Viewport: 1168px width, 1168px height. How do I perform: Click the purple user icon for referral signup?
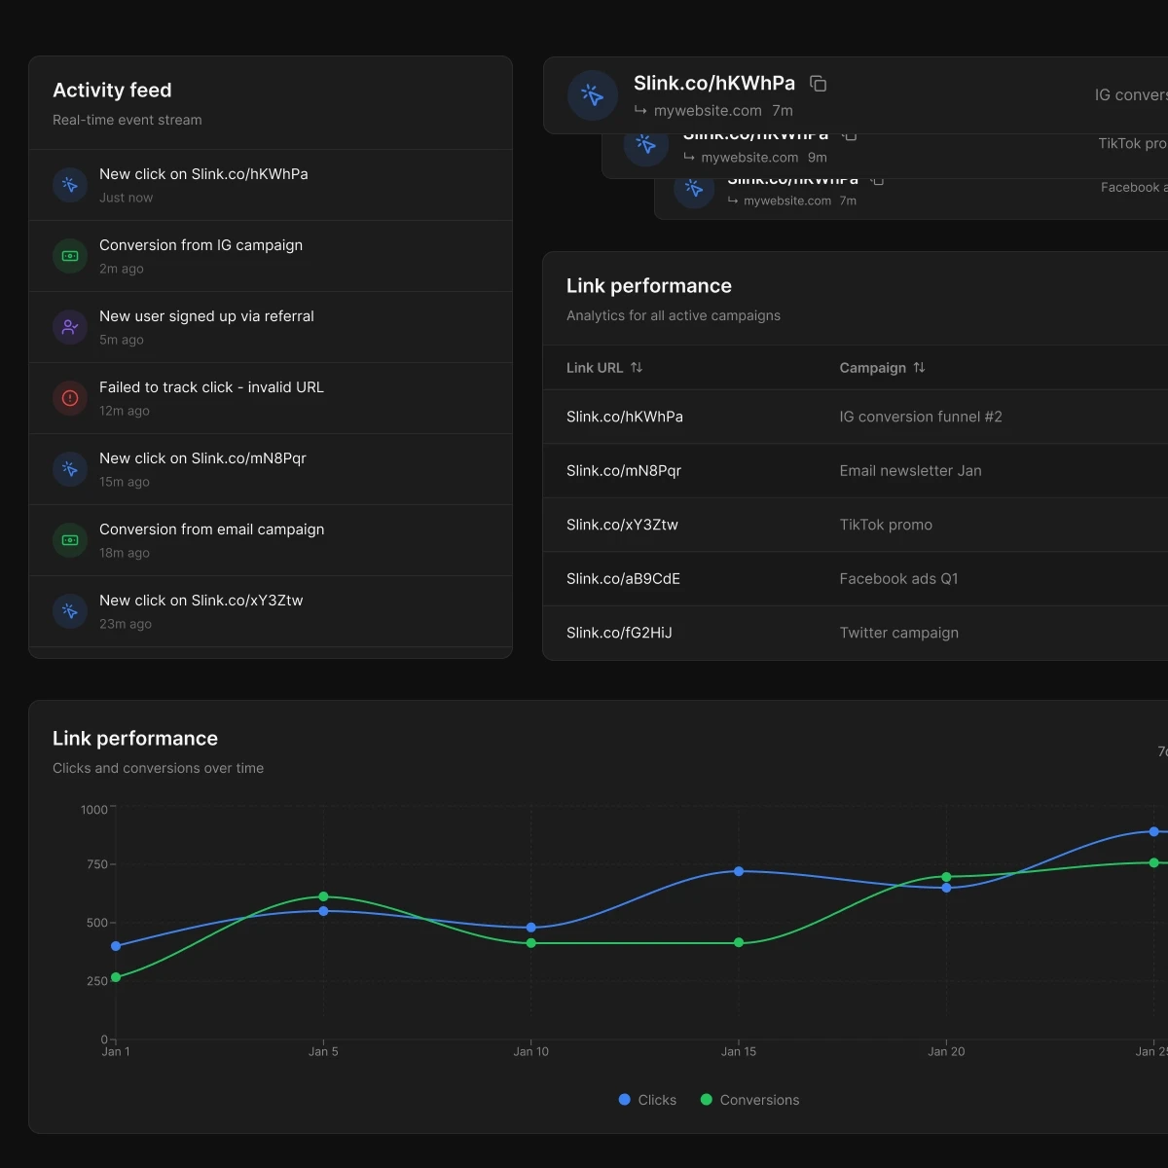pyautogui.click(x=70, y=327)
